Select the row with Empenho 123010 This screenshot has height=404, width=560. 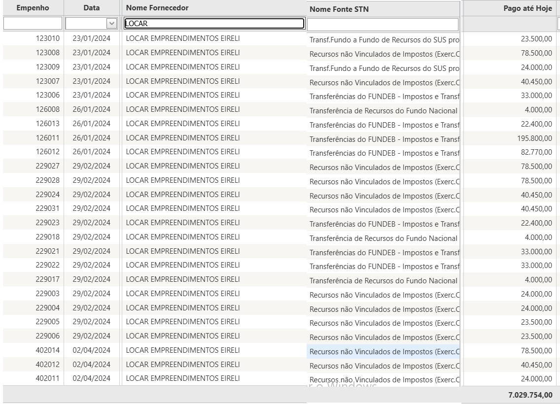point(47,38)
